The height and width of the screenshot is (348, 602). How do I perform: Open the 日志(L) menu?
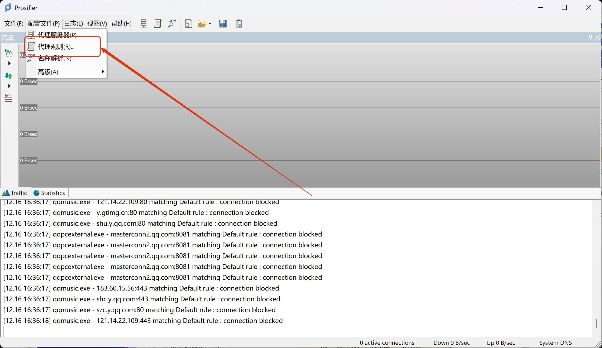(73, 24)
